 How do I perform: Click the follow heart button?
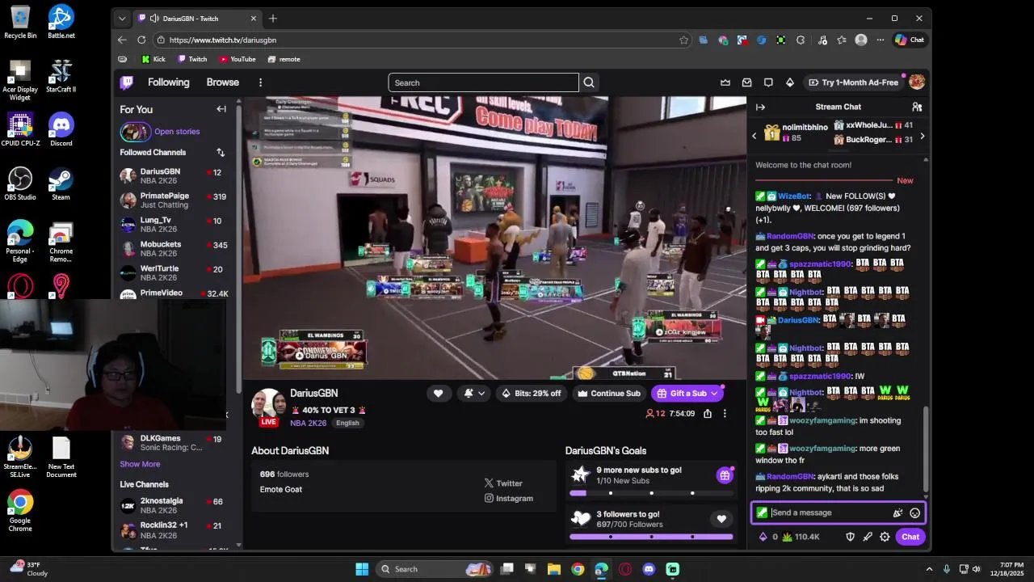tap(438, 394)
